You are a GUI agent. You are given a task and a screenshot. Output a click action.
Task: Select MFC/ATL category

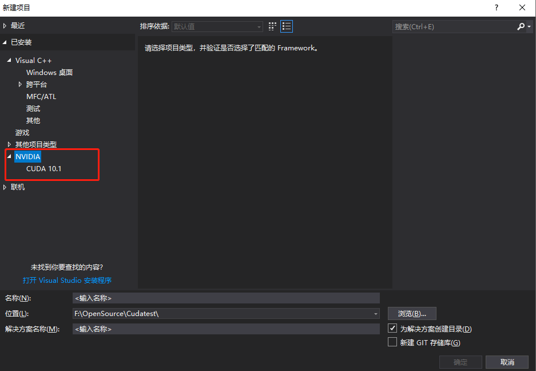41,97
